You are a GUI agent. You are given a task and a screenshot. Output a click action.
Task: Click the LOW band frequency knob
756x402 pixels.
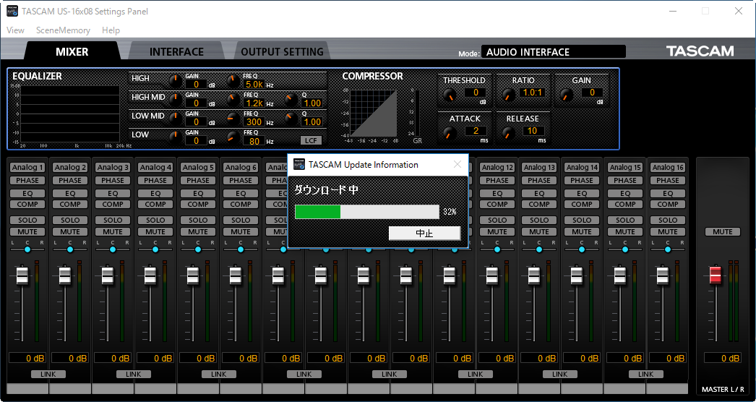tap(233, 137)
